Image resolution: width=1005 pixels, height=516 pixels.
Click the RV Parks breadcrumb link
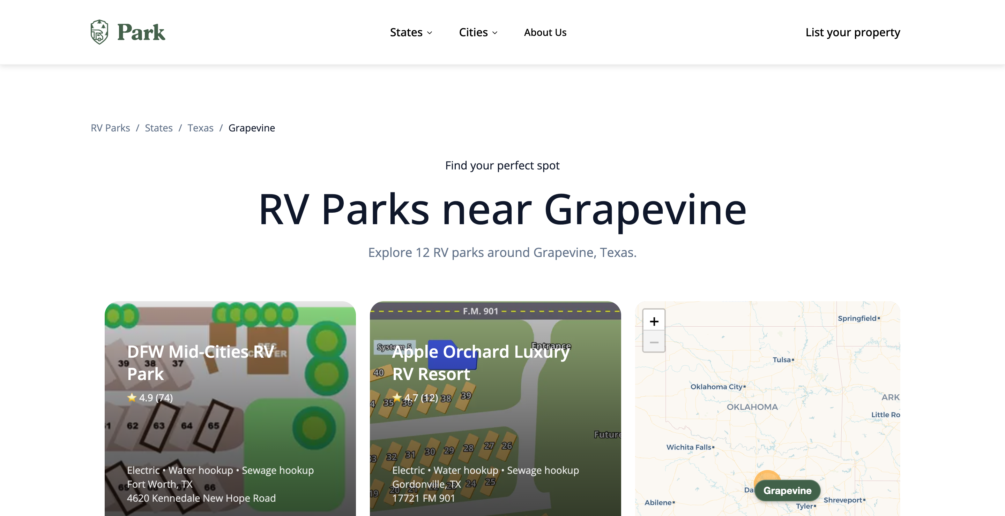click(110, 128)
